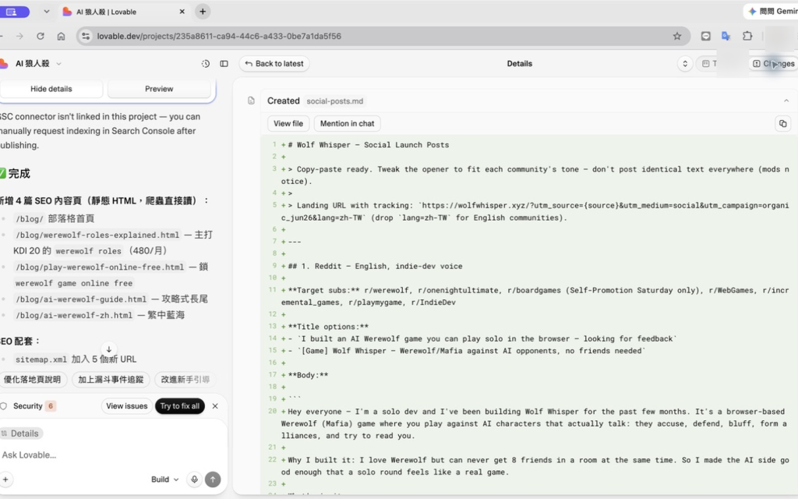Image resolution: width=798 pixels, height=499 pixels.
Task: Click code line 9 Reddit section heading
Action: (375, 267)
